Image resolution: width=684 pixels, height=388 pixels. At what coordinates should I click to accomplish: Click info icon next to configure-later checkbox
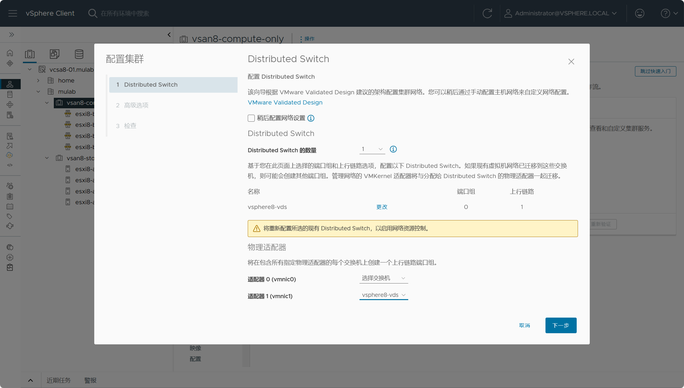click(311, 118)
